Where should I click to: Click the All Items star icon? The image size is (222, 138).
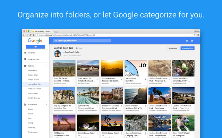(x=25, y=53)
